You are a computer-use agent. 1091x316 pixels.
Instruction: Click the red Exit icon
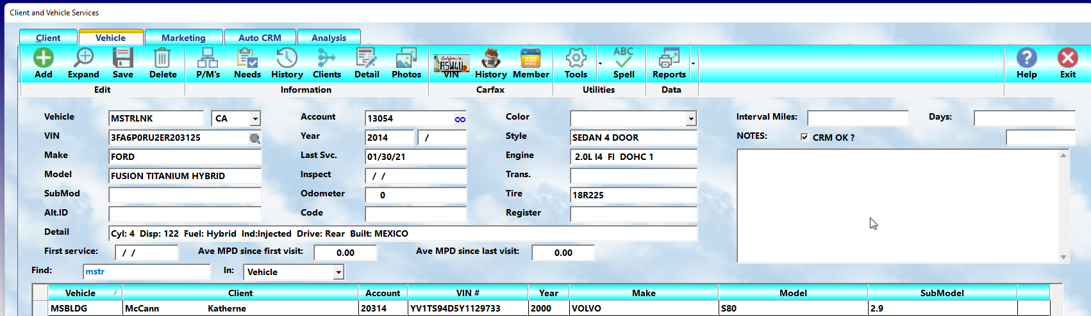point(1067,58)
